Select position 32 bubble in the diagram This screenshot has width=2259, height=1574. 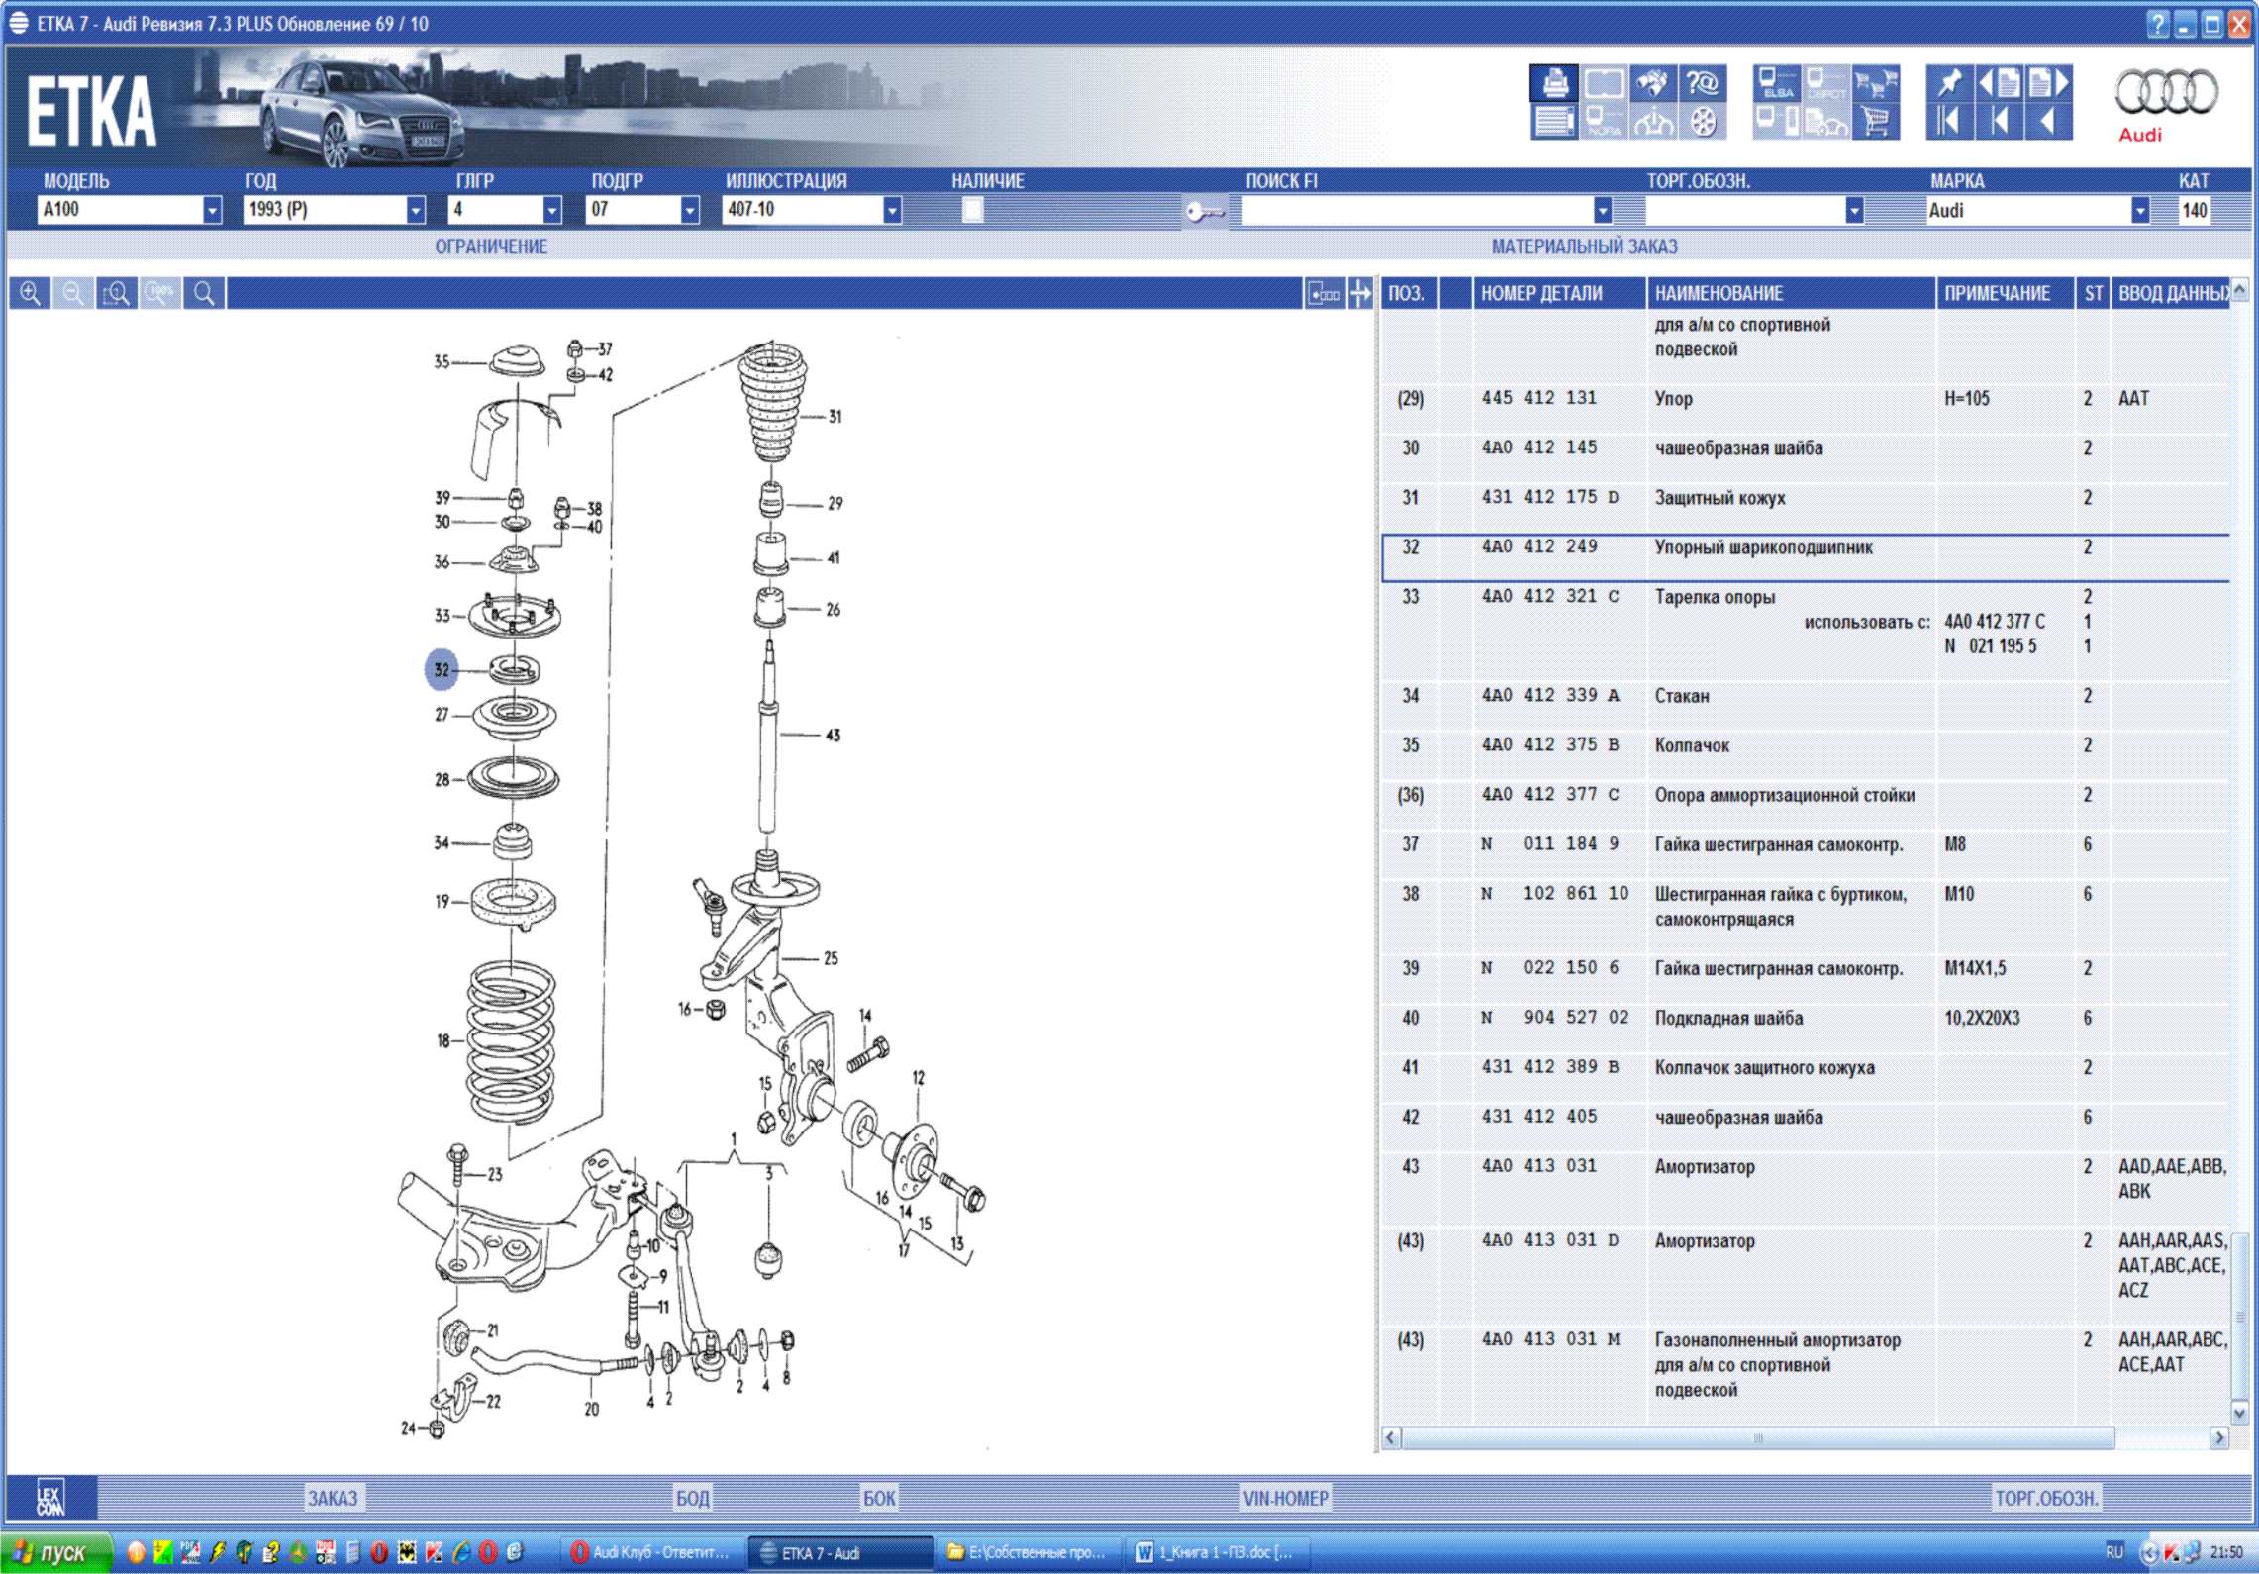click(442, 670)
